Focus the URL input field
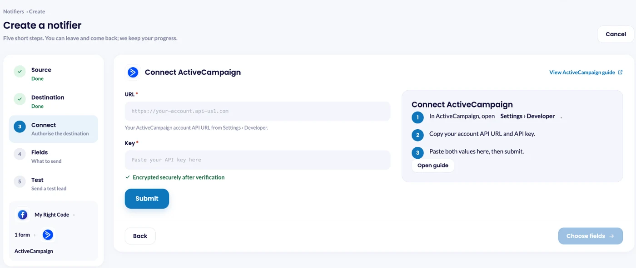Viewport: 636px width, 268px height. 258,111
